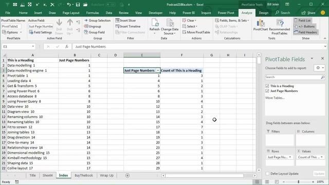Viewport: 329px width, 185px height.
Task: Open Field Settings
Action: (40, 32)
